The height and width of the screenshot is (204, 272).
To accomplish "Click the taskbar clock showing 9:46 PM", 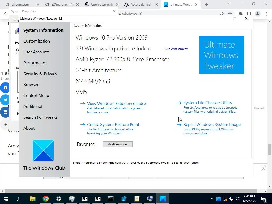I will (249, 199).
